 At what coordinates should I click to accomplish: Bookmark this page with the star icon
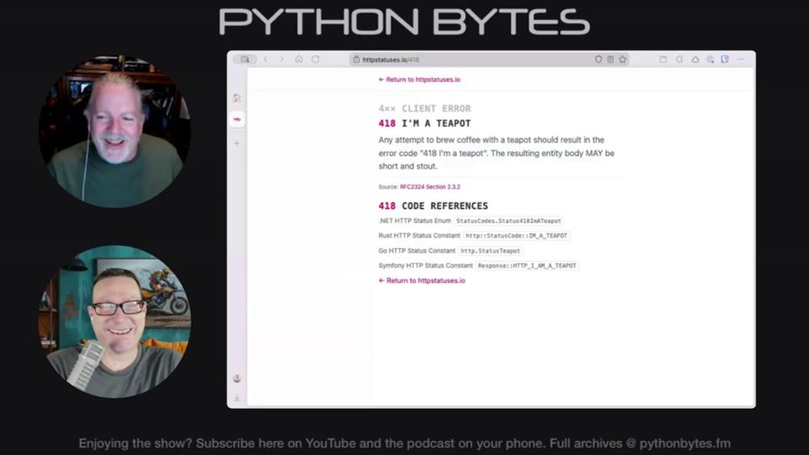623,60
